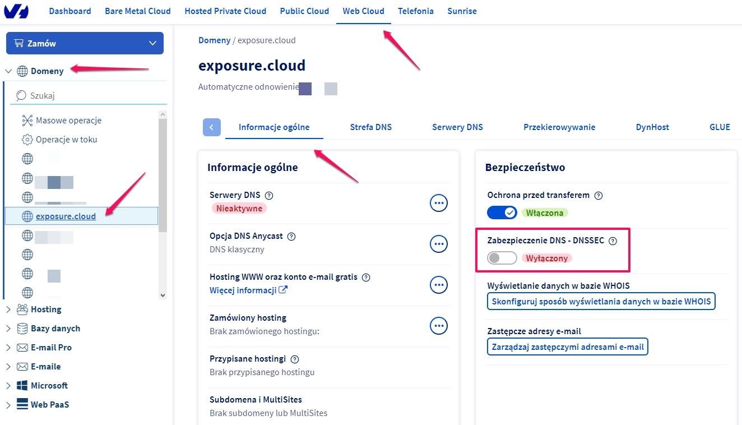Switch to the Strefa DNS tab
This screenshot has width=742, height=425.
click(370, 127)
